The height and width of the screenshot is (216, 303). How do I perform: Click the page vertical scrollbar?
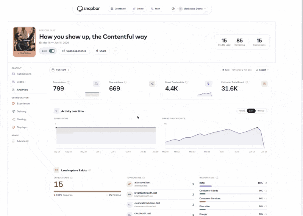click(x=302, y=40)
